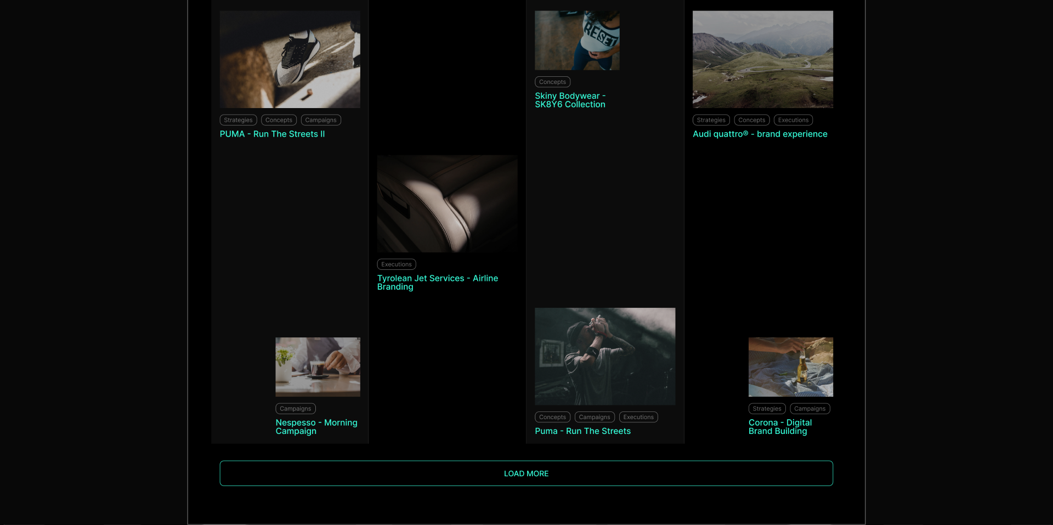The width and height of the screenshot is (1053, 525).
Task: Open Skiny Bodywear - SK8Y6 Collection link
Action: pos(570,100)
